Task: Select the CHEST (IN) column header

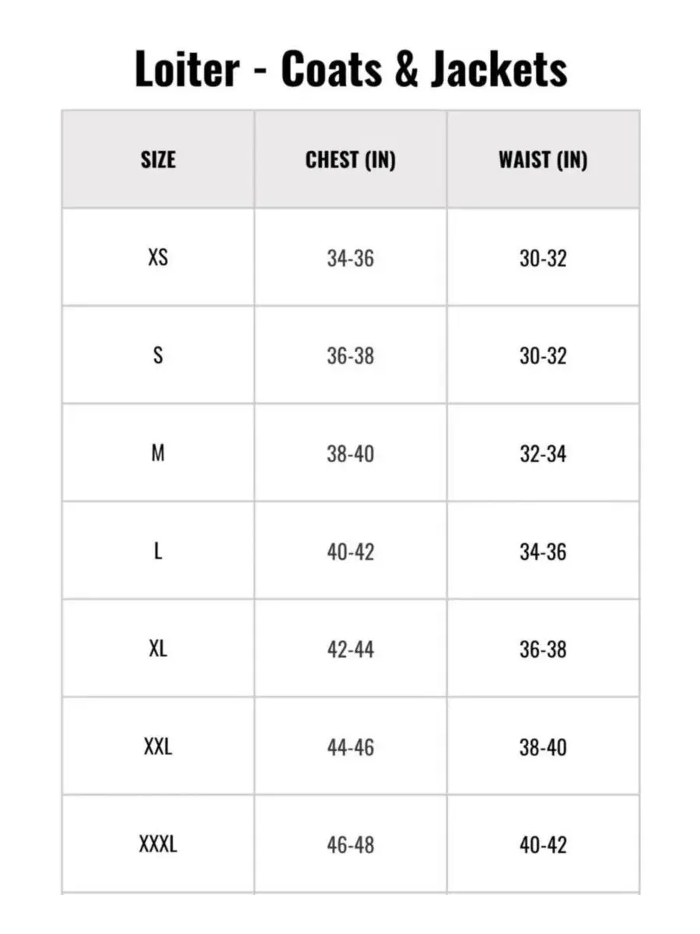Action: coord(351,160)
